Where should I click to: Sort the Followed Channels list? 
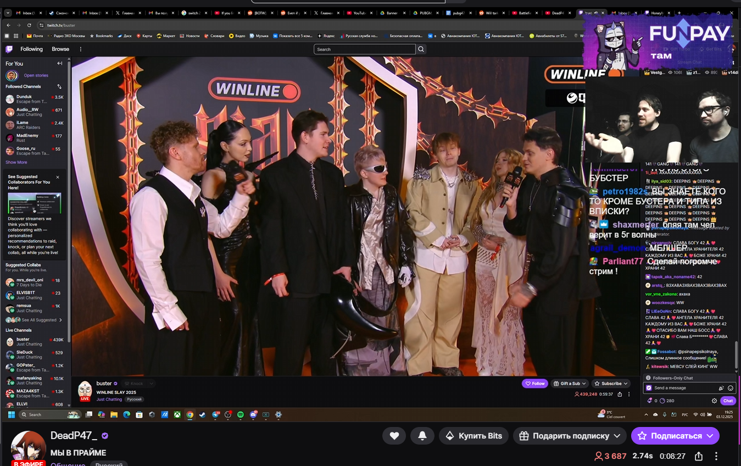pyautogui.click(x=59, y=86)
